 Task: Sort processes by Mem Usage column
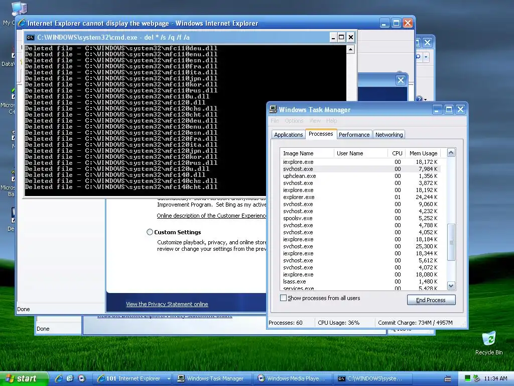point(423,153)
